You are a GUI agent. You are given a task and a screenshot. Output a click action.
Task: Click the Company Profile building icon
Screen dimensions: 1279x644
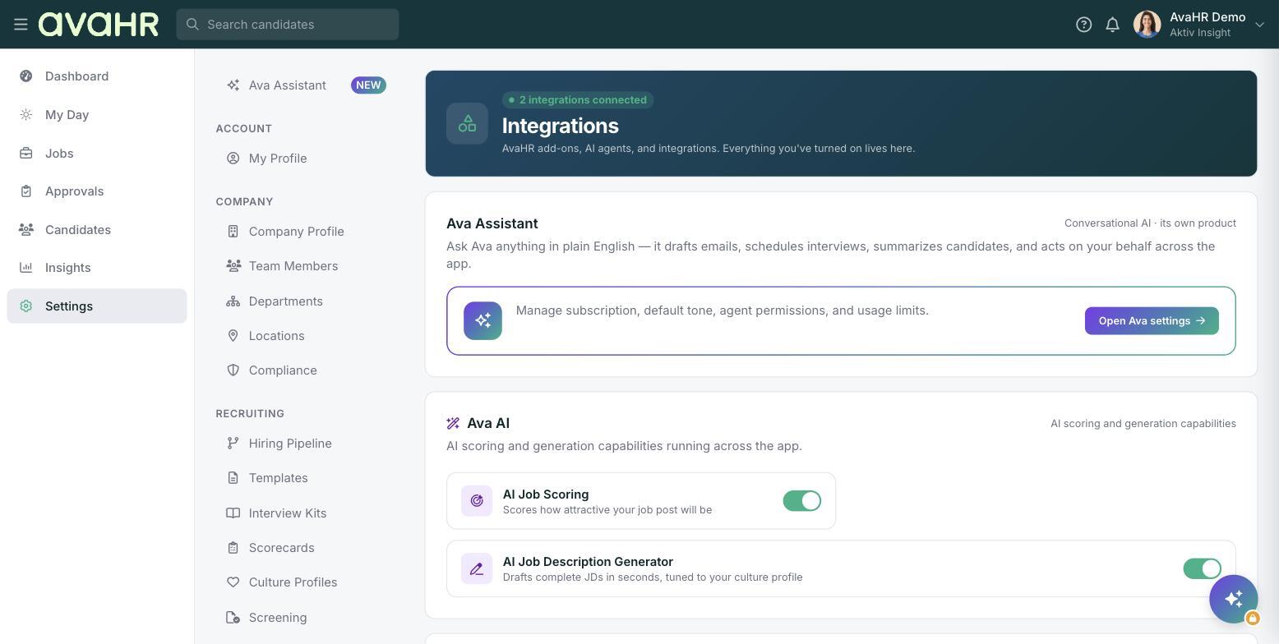click(x=233, y=232)
